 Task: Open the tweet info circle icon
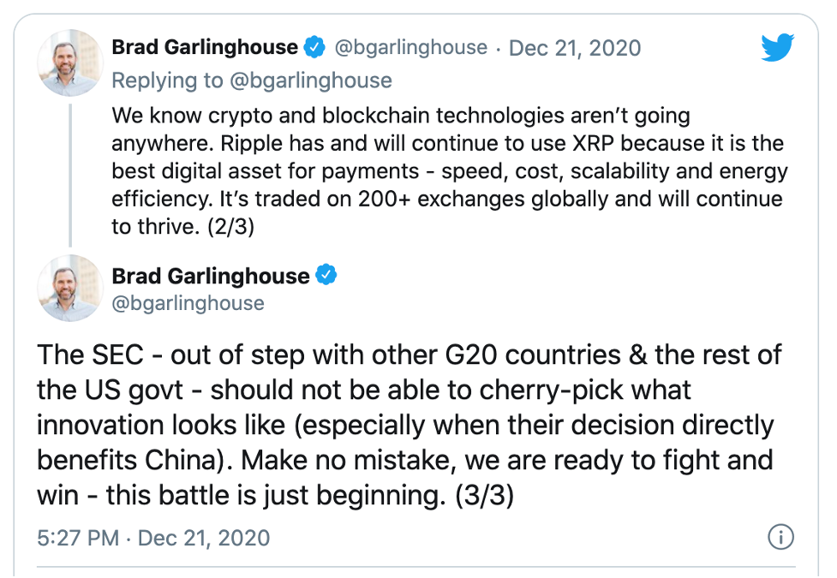(781, 537)
